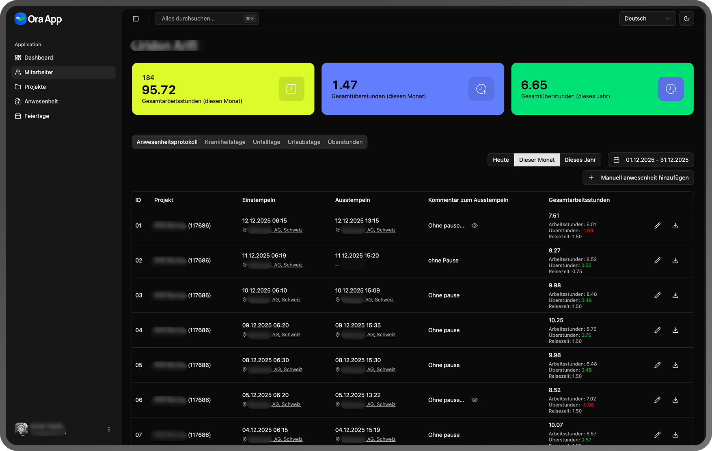Image resolution: width=712 pixels, height=451 pixels.
Task: Open the Deutsch language dropdown
Action: tap(647, 19)
